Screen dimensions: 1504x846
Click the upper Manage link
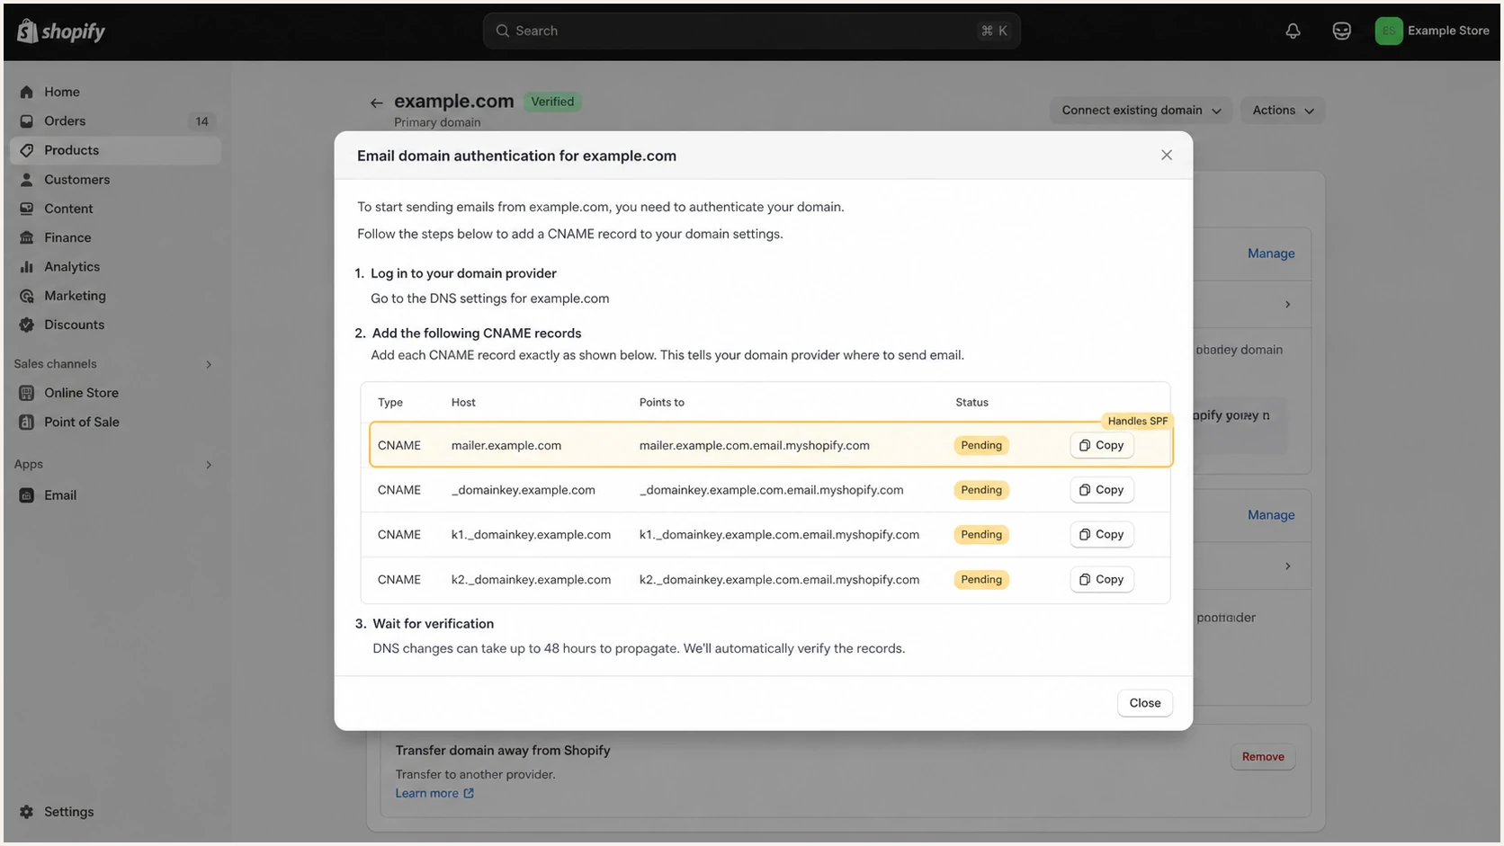click(1270, 254)
